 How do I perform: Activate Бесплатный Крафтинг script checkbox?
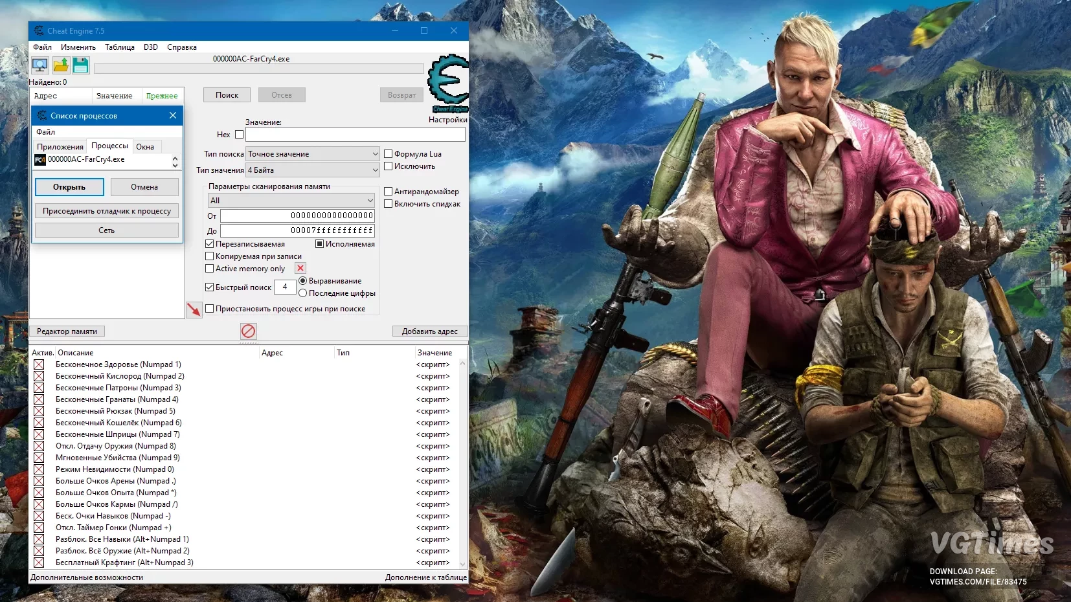39,563
